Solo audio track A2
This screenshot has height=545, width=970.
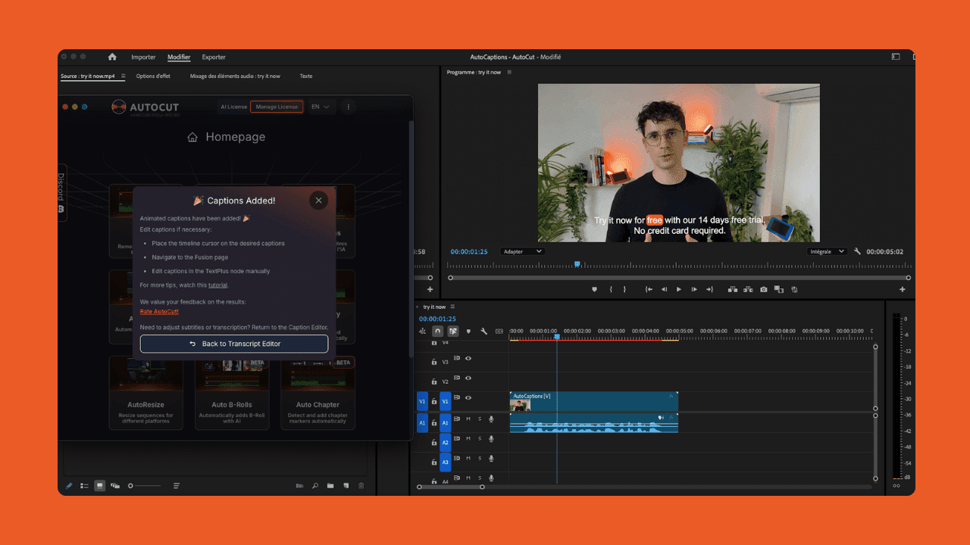coord(480,438)
